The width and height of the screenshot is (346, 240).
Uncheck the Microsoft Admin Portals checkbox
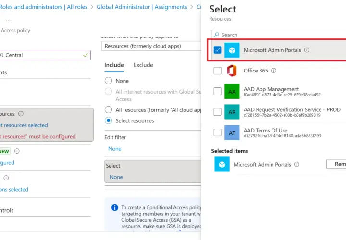217,50
